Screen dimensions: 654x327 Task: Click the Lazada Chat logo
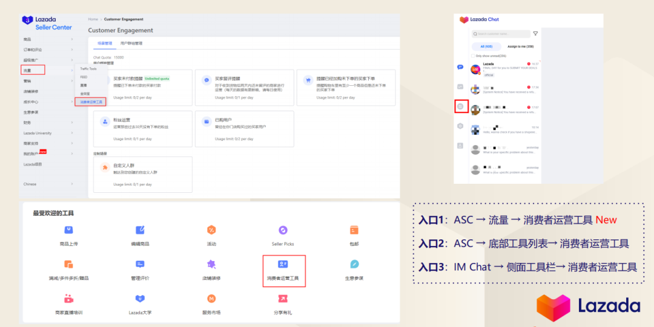[479, 19]
